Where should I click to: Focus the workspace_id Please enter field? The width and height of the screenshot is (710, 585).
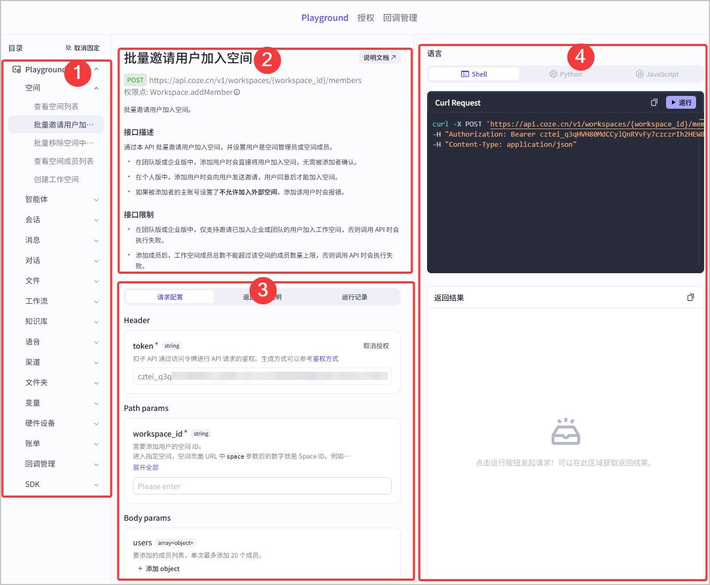[x=262, y=486]
